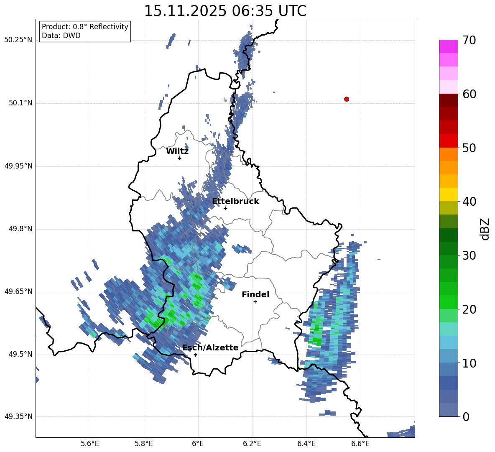This screenshot has width=495, height=452.
Task: Click the yellow swatch just above 40
Action: [x=448, y=195]
